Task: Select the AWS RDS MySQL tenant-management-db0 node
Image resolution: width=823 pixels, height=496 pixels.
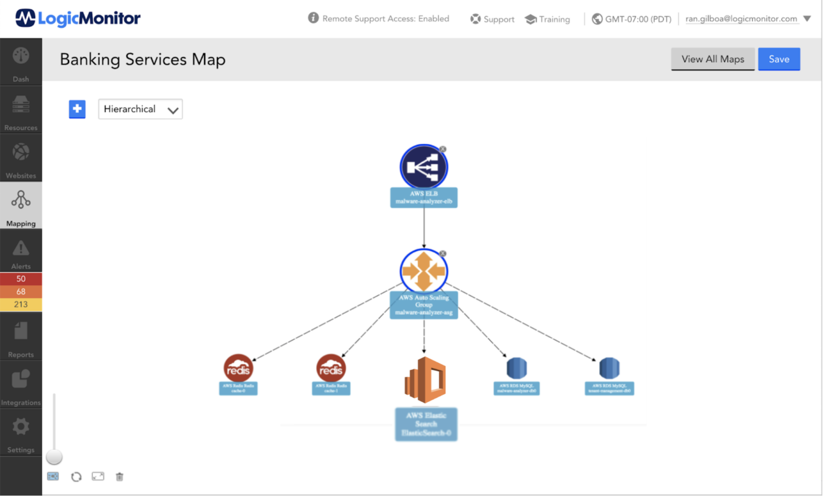Action: coord(609,369)
